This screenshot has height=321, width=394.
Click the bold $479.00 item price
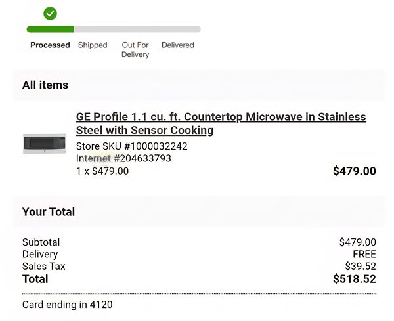point(355,171)
